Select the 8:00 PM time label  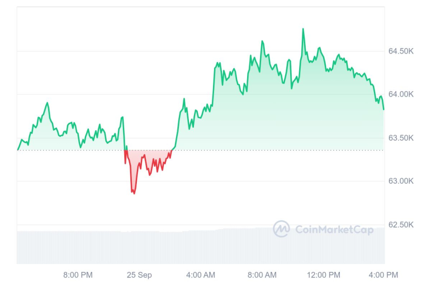tap(78, 275)
